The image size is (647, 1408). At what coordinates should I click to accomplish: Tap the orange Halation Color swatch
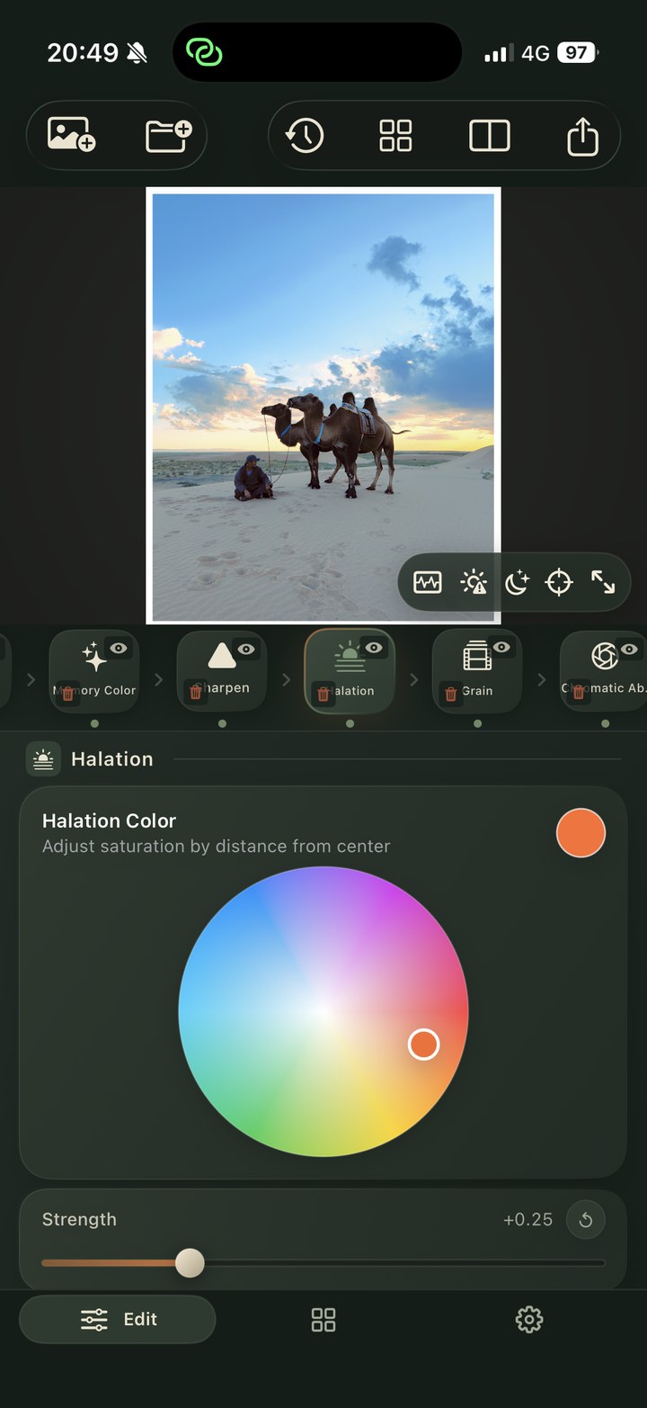pyautogui.click(x=581, y=832)
